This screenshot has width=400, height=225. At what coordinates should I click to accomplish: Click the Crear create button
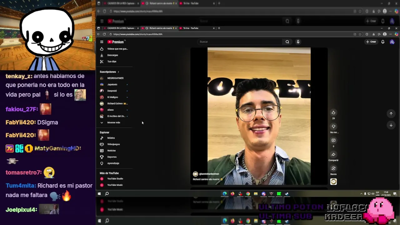pos(371,42)
